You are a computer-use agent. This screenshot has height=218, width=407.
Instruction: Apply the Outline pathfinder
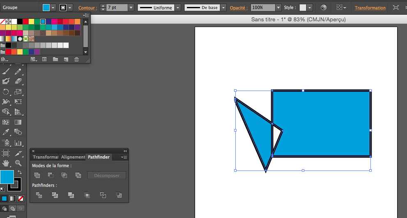coord(103,195)
